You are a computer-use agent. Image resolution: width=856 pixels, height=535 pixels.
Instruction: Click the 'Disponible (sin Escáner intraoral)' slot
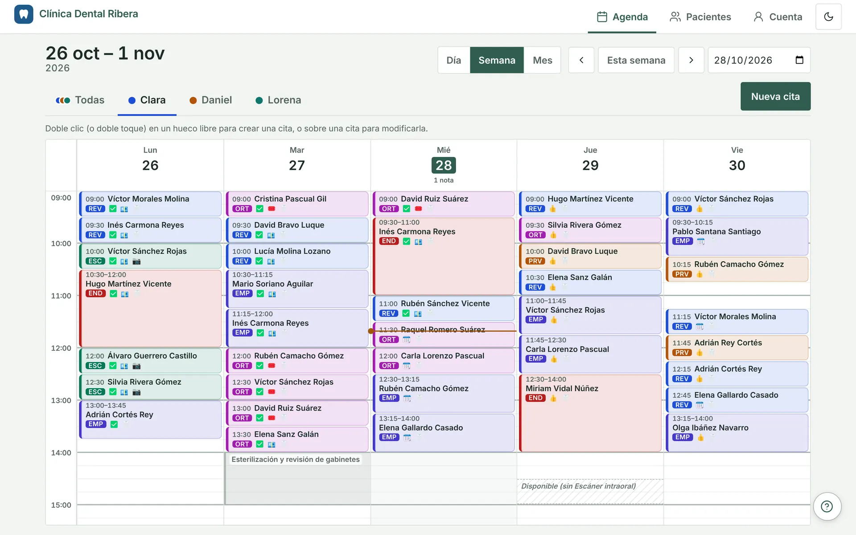(x=590, y=491)
